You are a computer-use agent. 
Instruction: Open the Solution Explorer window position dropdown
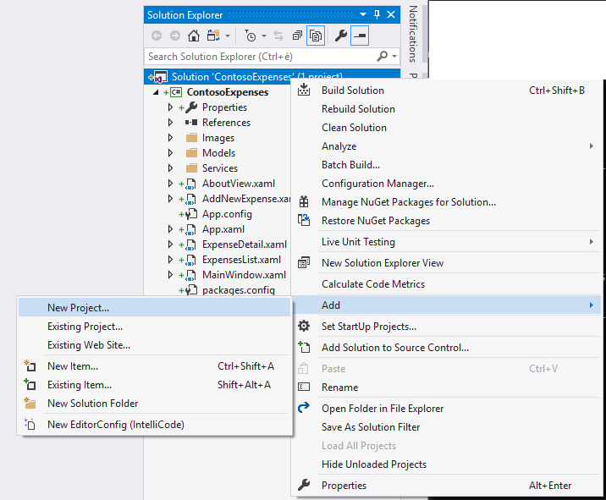pyautogui.click(x=363, y=14)
